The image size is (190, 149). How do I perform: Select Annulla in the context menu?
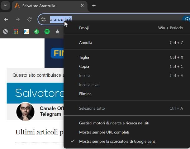point(127,43)
